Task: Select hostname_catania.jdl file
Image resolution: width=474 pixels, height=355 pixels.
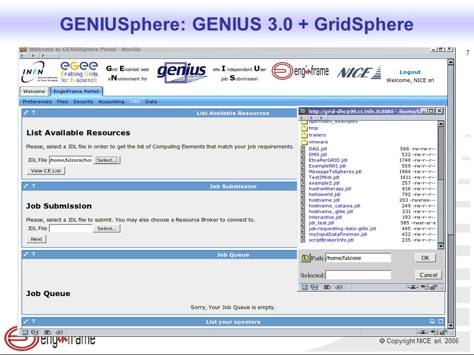Action: 334,206
